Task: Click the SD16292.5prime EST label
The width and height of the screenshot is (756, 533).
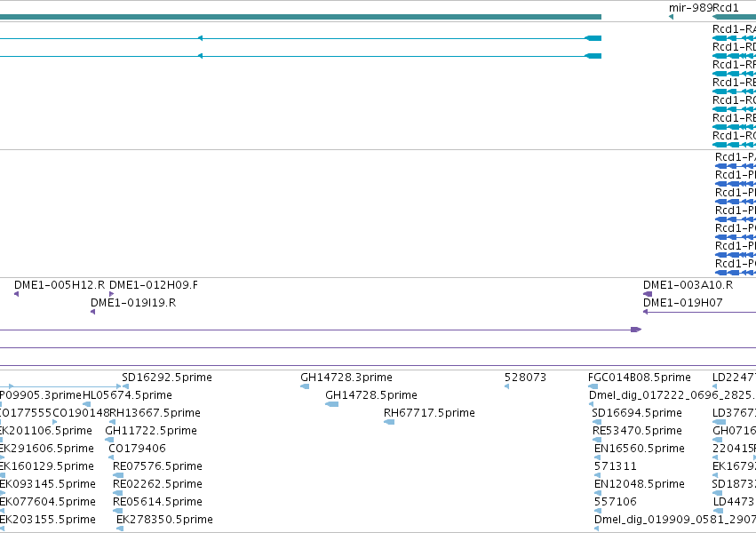Action: point(167,378)
